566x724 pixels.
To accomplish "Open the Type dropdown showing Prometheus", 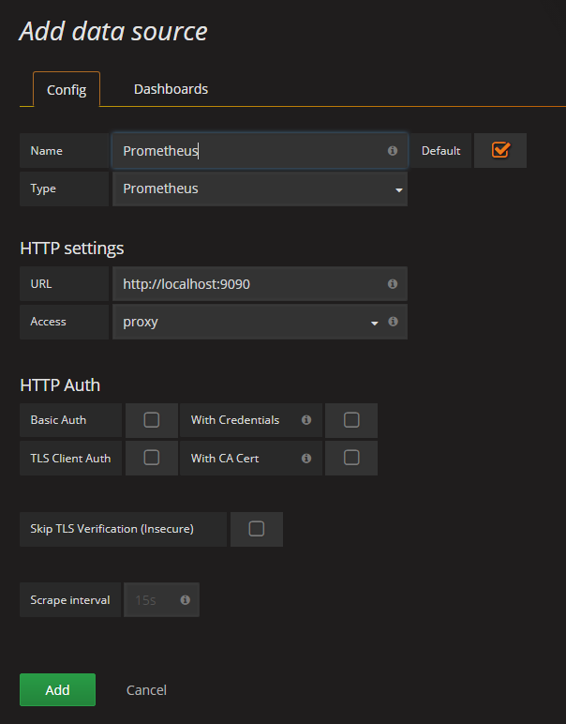I will (x=260, y=189).
